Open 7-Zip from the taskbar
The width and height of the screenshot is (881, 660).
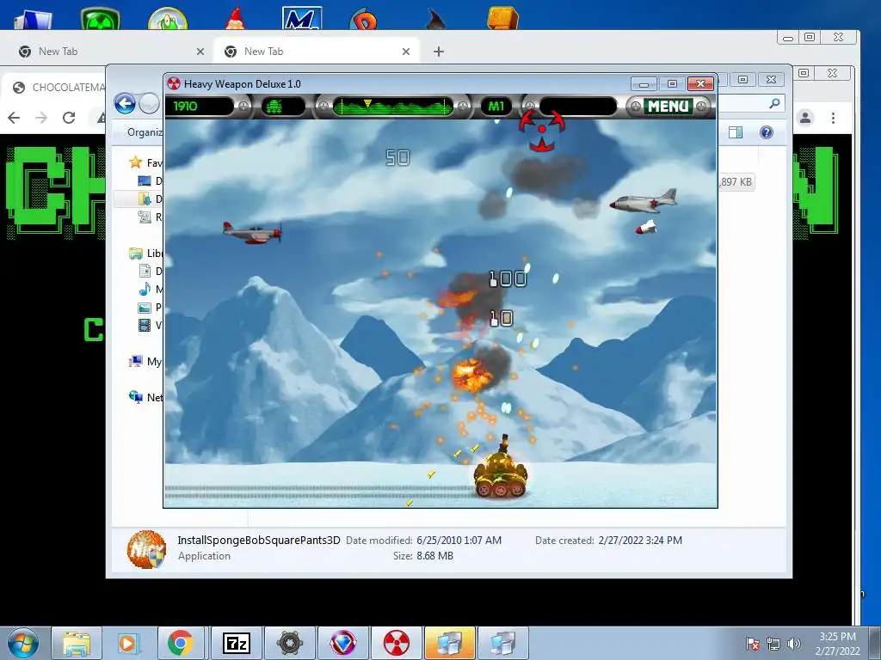click(x=236, y=643)
